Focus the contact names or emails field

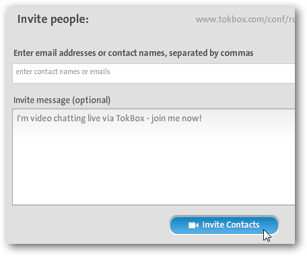click(x=153, y=73)
